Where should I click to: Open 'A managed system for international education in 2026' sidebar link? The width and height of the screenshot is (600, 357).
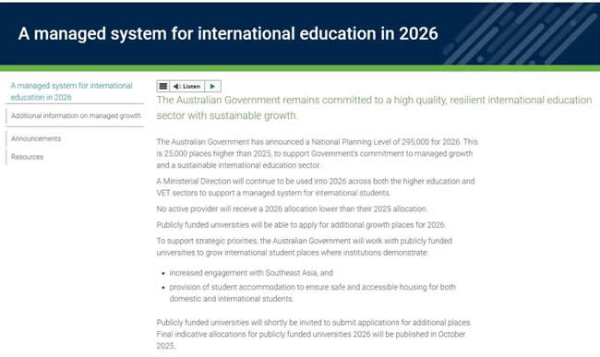(72, 91)
